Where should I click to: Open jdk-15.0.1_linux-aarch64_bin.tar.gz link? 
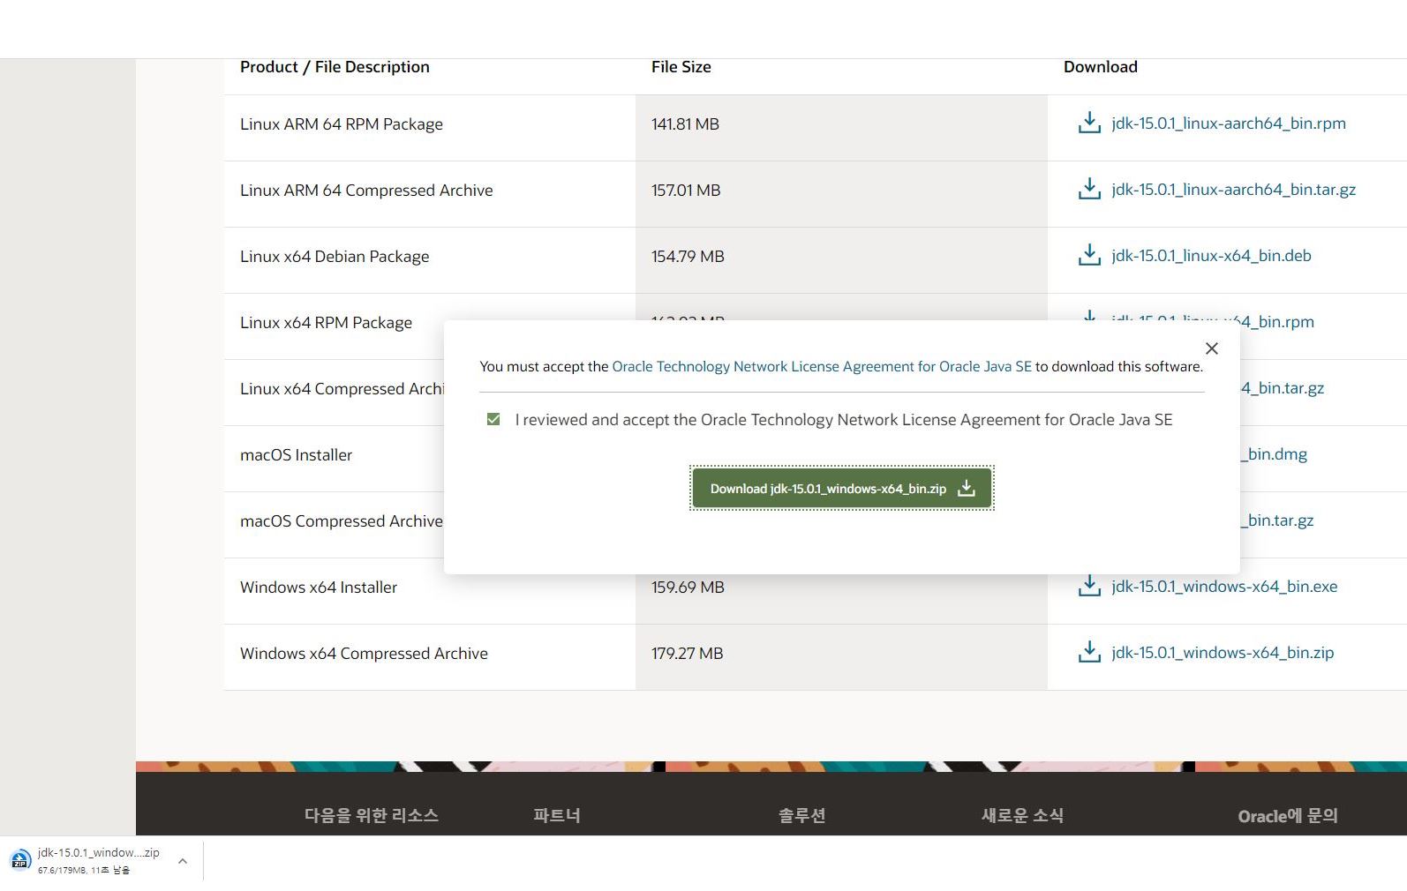coord(1233,190)
